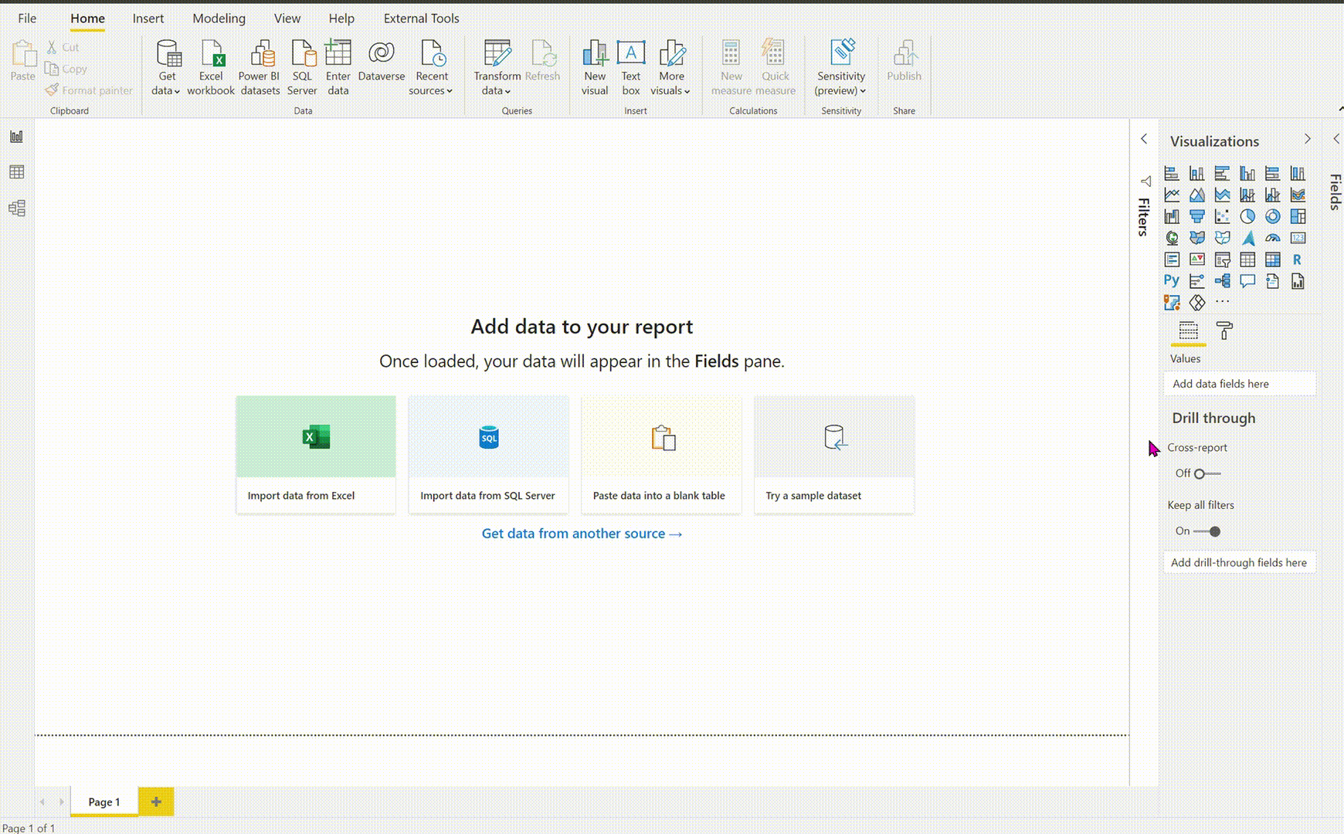This screenshot has width=1344, height=834.
Task: Select the Area chart visual
Action: 1196,195
